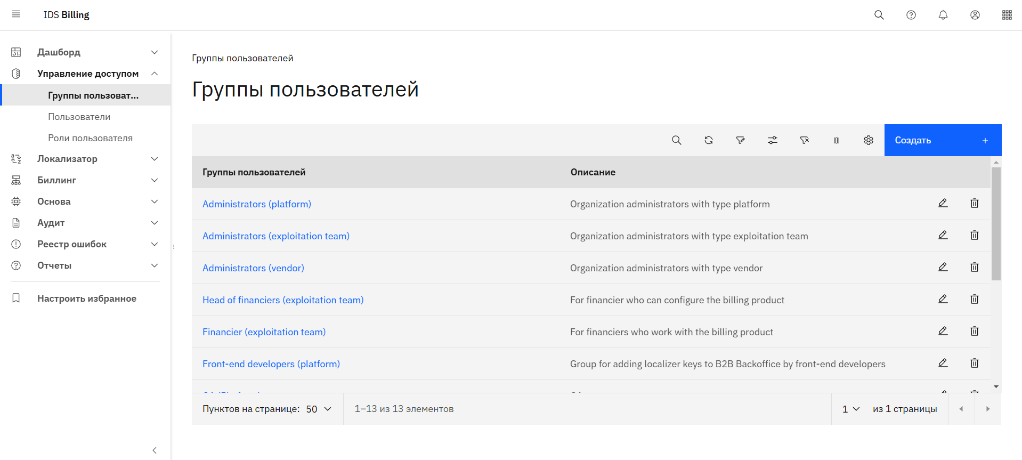Click the Создать button
The height and width of the screenshot is (460, 1022).
point(942,140)
